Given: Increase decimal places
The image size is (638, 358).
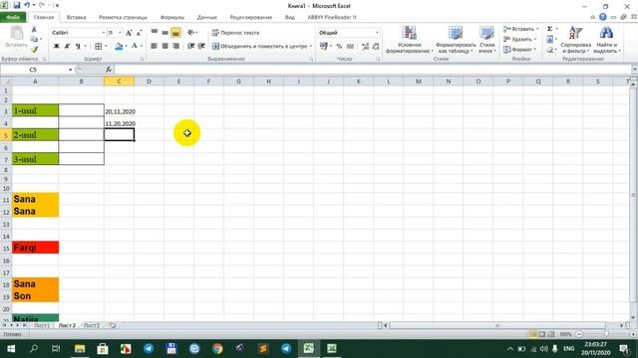Looking at the screenshot, I should (365, 47).
